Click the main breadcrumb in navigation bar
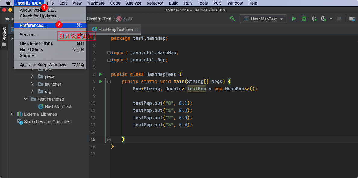This screenshot has width=358, height=178. point(127,19)
